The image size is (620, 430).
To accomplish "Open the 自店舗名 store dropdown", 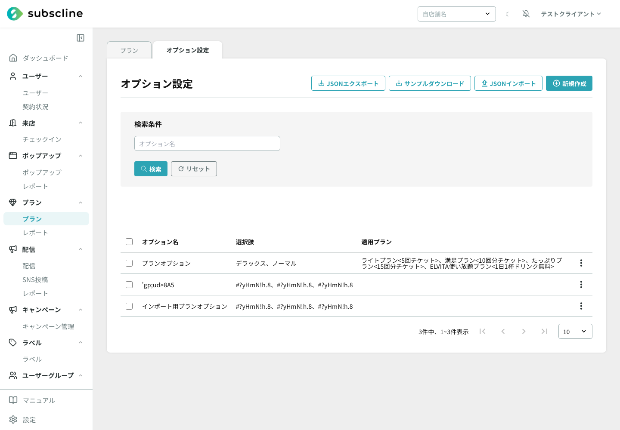I will click(x=457, y=14).
